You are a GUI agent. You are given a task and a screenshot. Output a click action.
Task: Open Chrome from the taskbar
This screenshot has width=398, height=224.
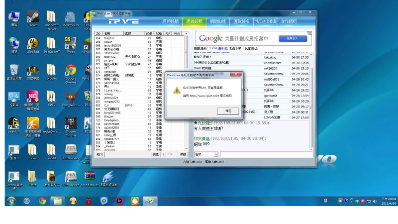click(42, 201)
